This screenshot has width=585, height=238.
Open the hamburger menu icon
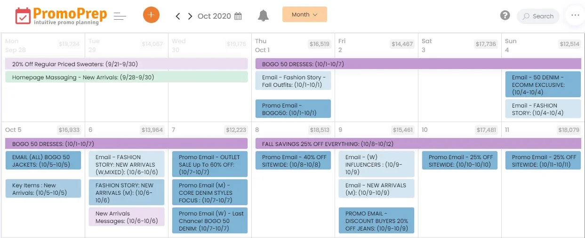tap(120, 16)
